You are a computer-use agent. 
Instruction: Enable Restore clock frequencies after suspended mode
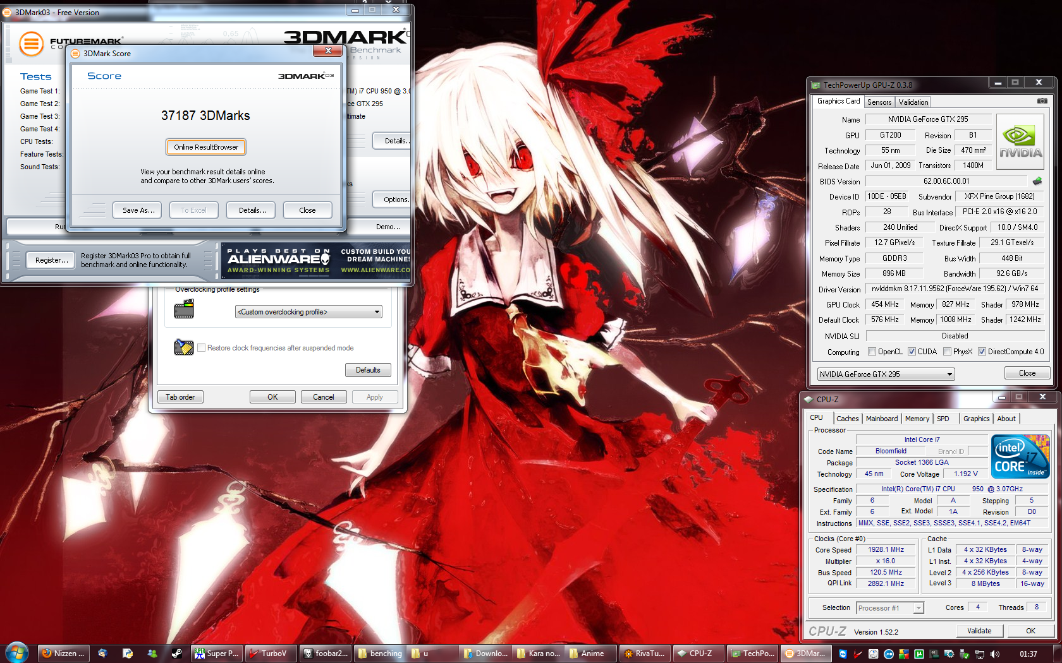pyautogui.click(x=202, y=348)
